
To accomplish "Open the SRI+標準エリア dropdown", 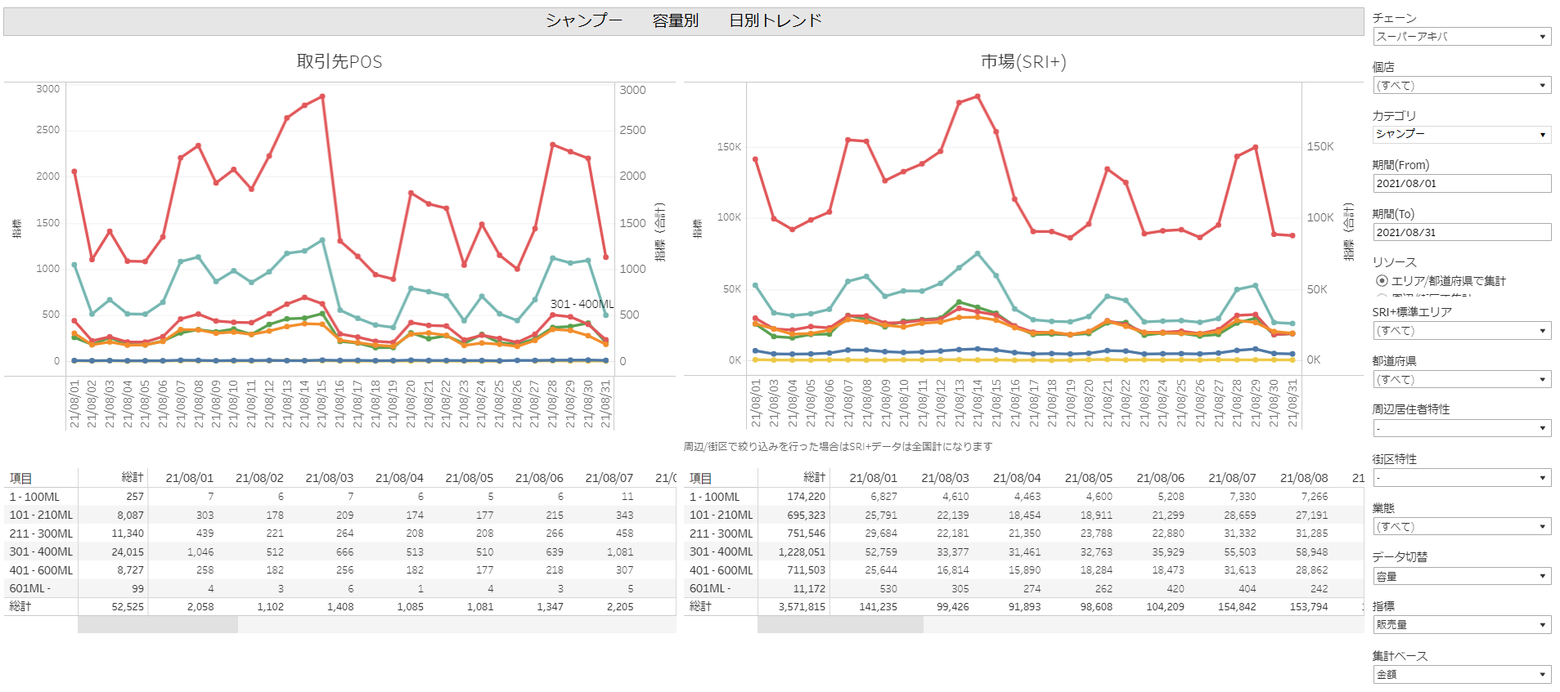I will click(x=1461, y=331).
